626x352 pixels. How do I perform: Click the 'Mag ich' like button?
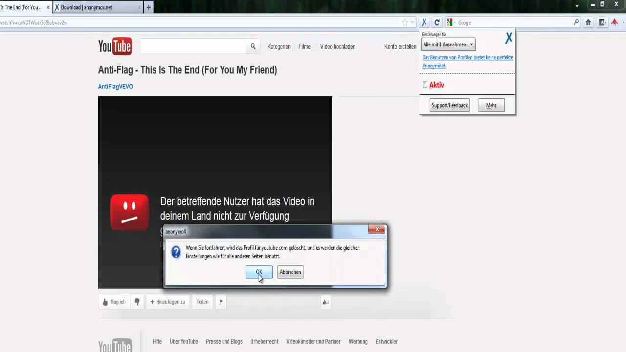114,302
